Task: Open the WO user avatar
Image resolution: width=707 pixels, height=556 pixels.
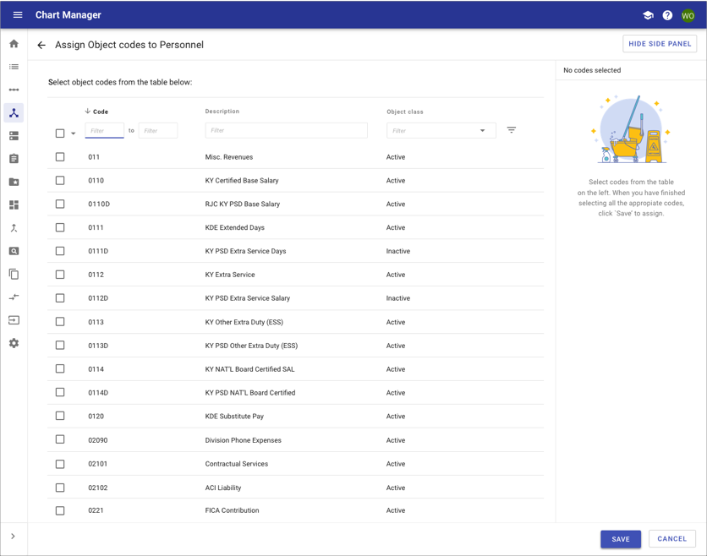Action: tap(688, 16)
